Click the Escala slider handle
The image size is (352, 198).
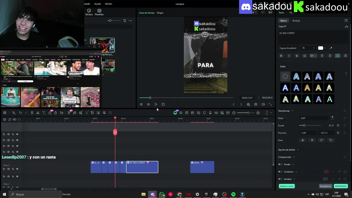tap(304, 125)
